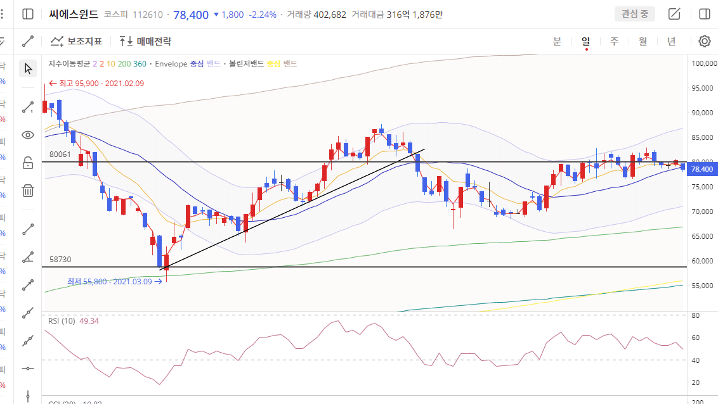Screen dimensions: 718x404
Task: Select the three-point extended line tool
Action: click(x=28, y=313)
